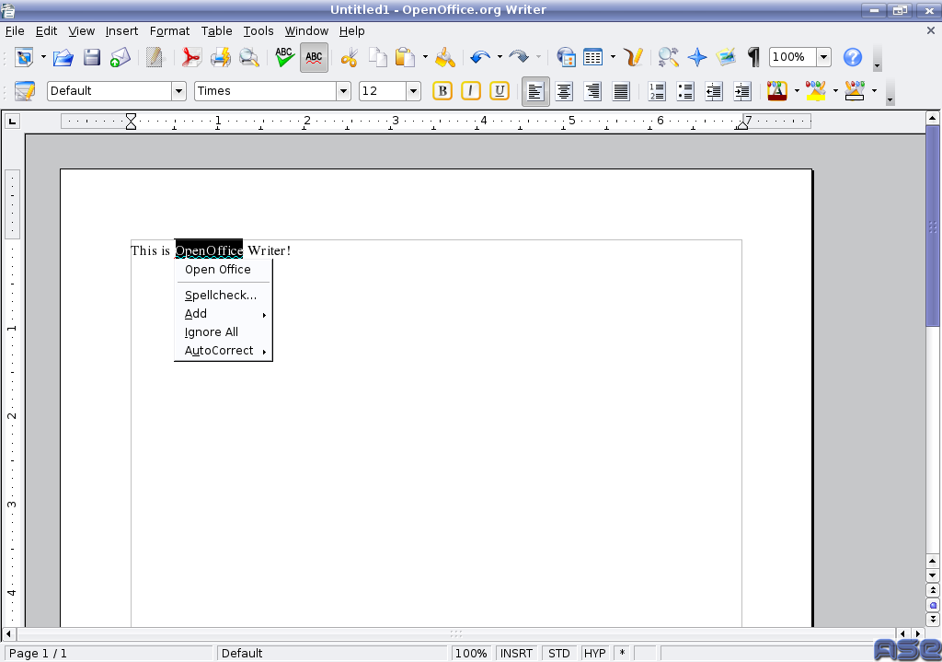Copy selection icon
Viewport: 942px width, 662px height.
[378, 57]
